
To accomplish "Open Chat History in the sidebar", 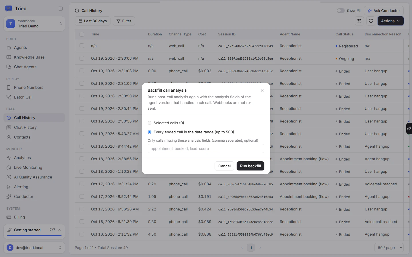I will (34, 127).
